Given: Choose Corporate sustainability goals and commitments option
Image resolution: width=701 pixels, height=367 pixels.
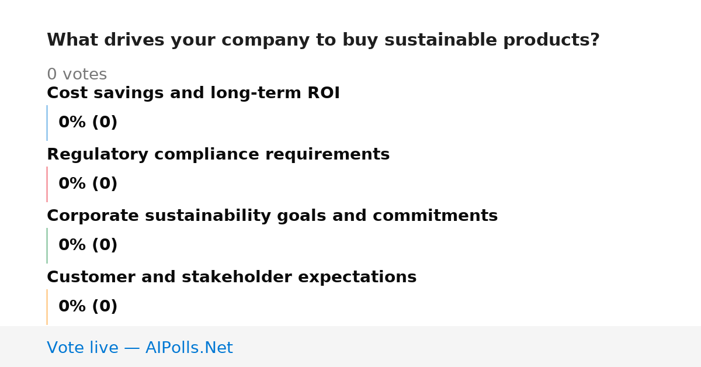Looking at the screenshot, I should (272, 216).
